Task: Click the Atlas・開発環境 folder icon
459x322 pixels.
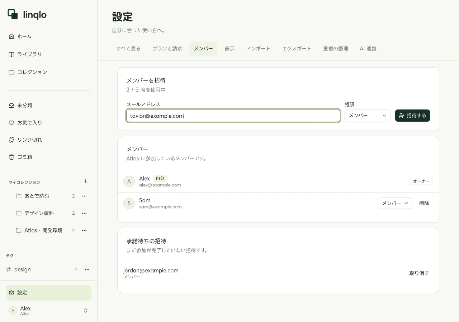Action: [x=19, y=230]
